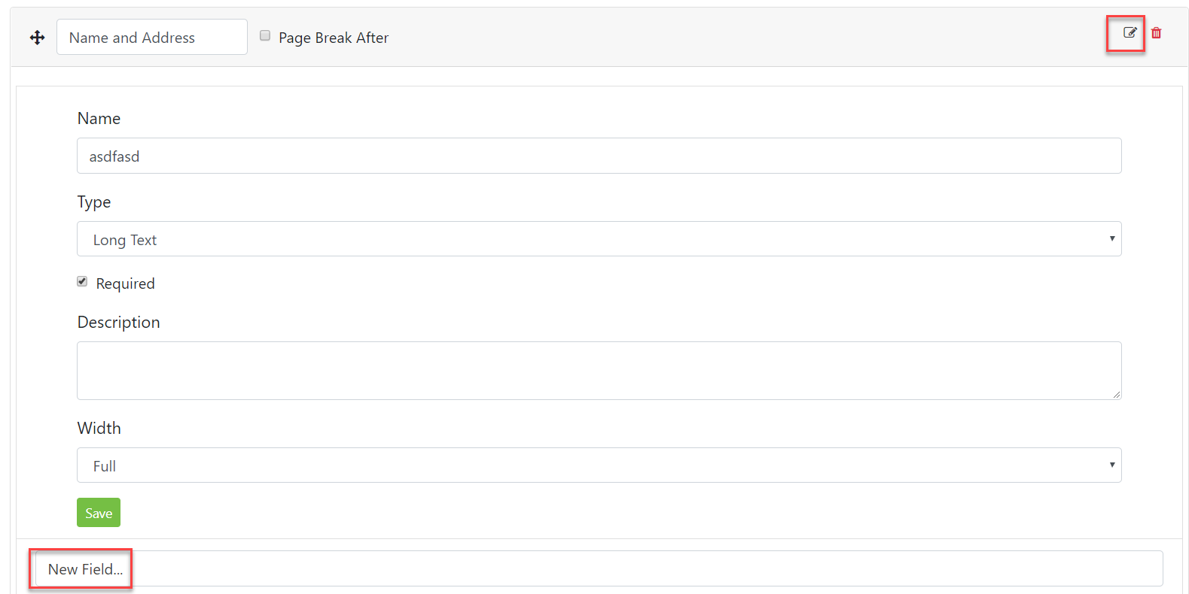Click the arrow of the Type select
This screenshot has height=594, width=1189.
[1111, 238]
